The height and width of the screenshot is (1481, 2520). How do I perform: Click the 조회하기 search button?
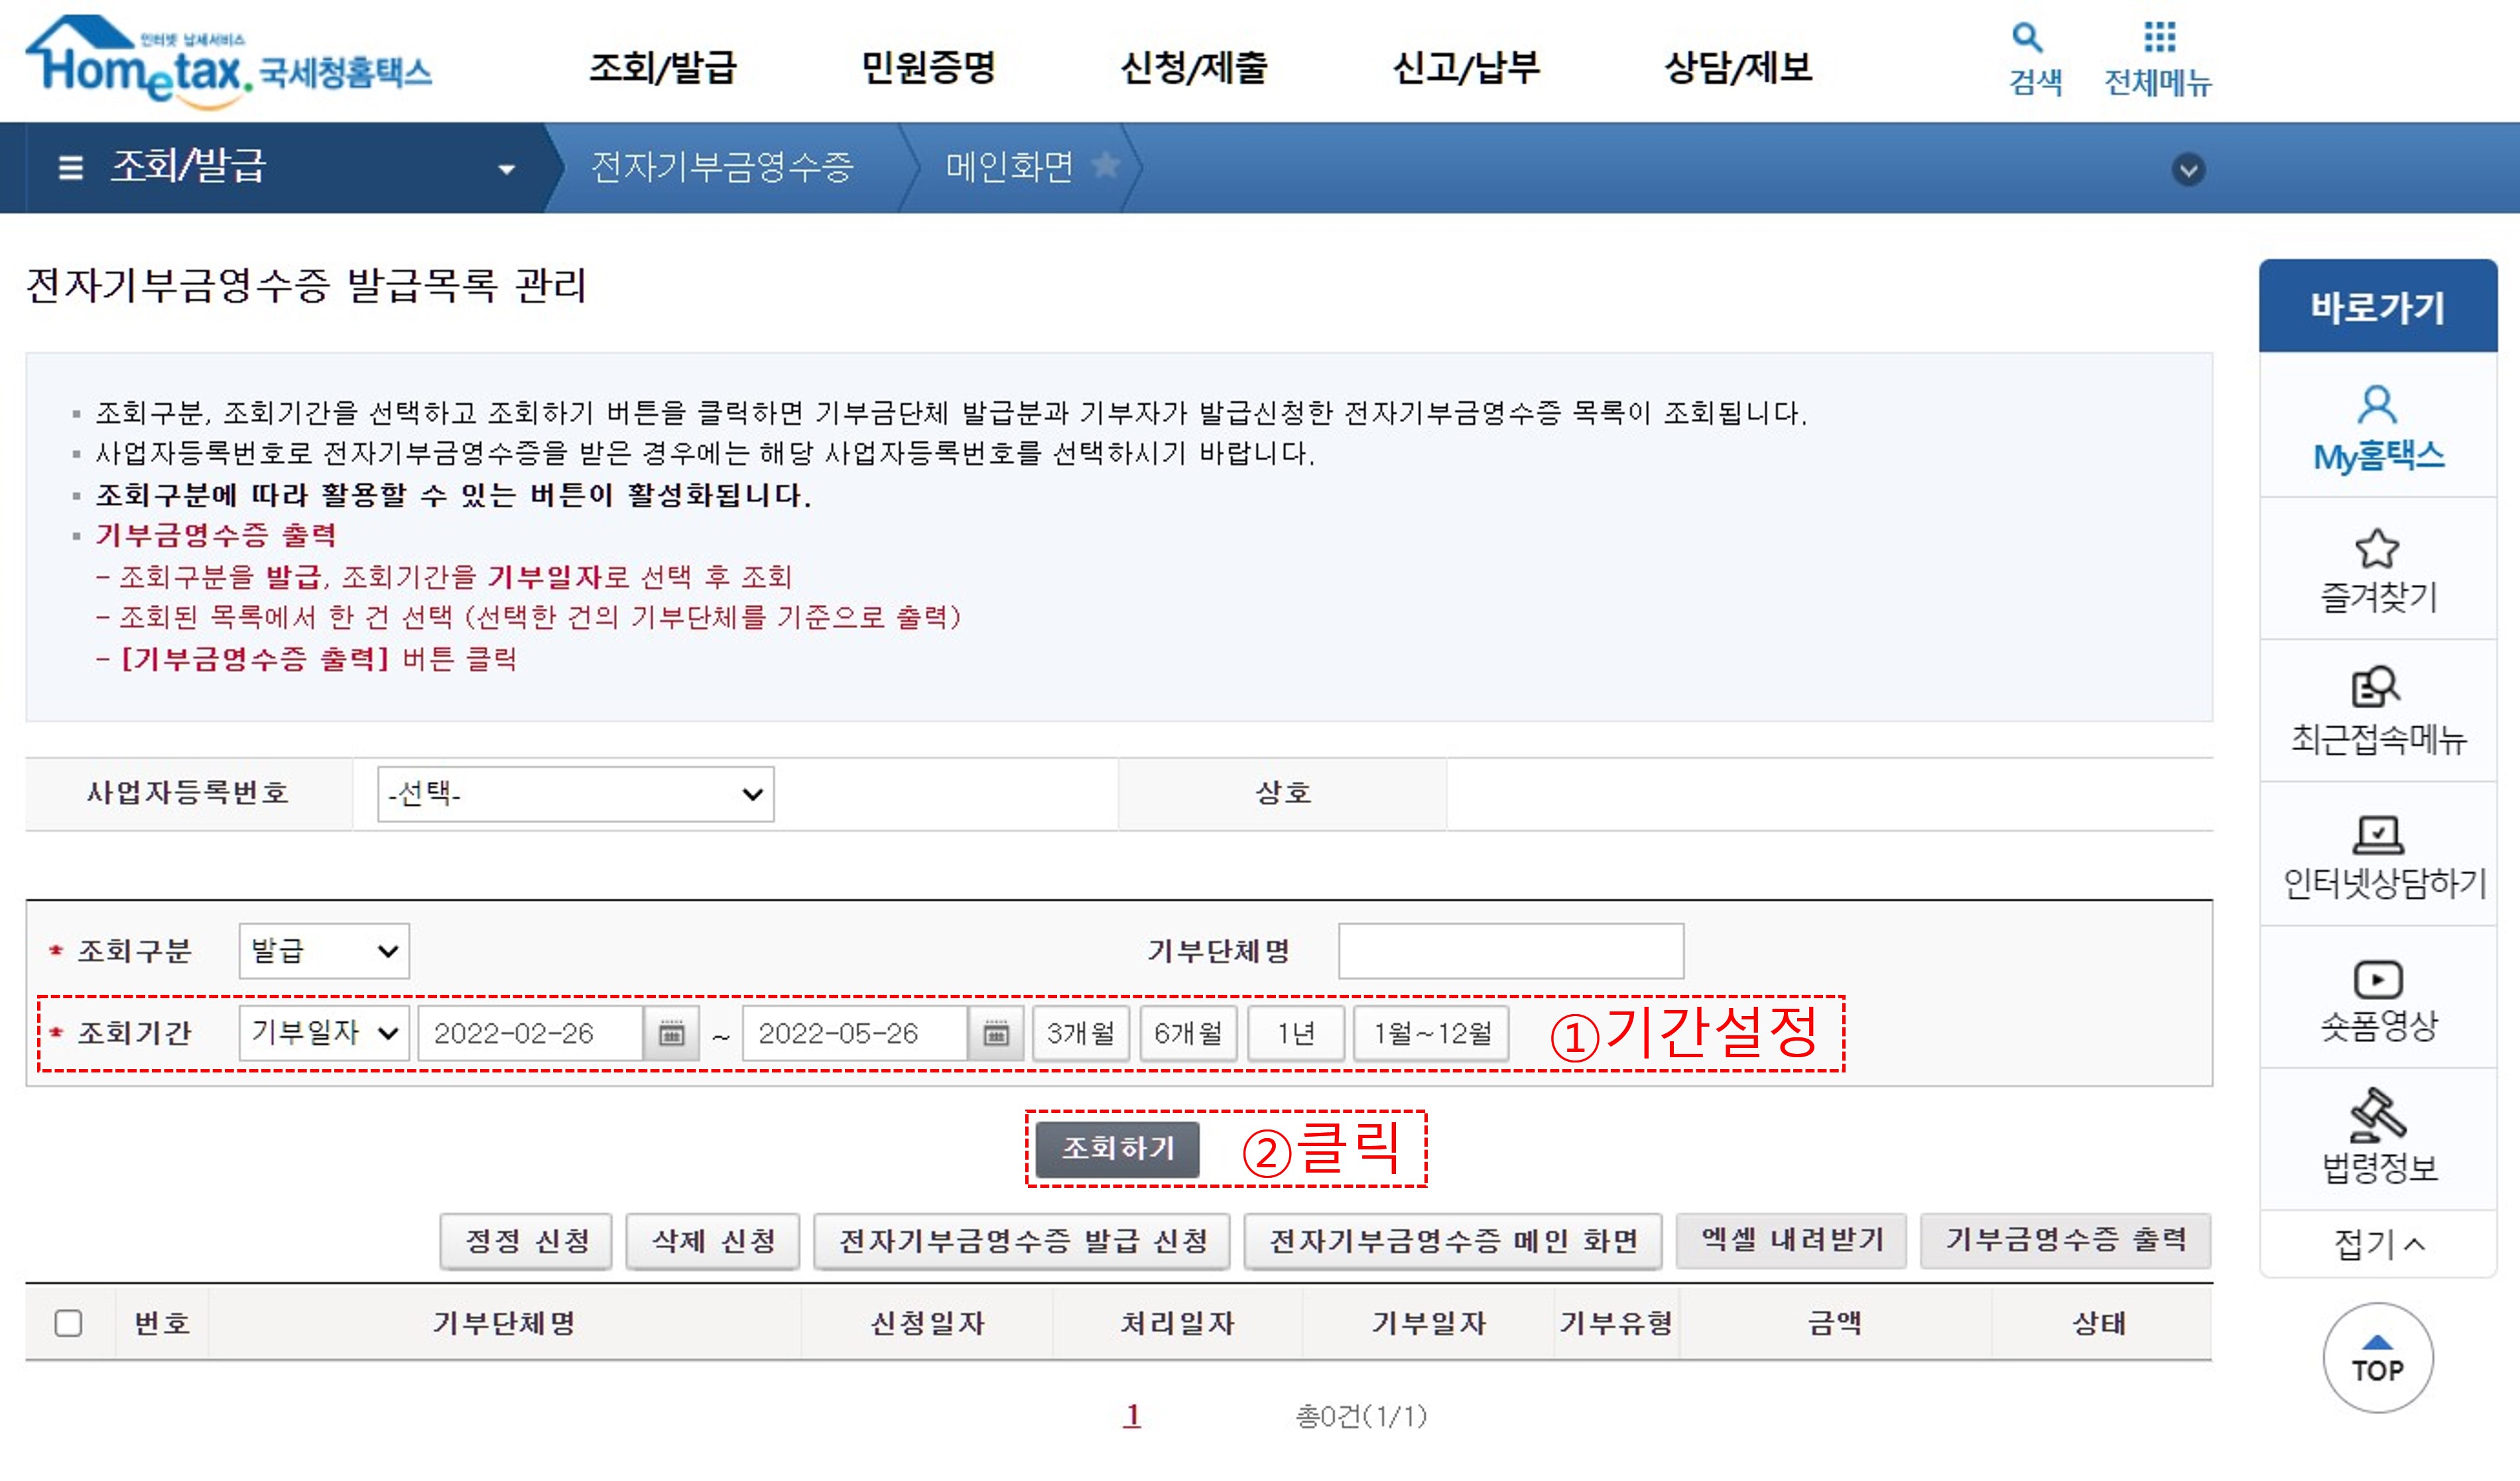(1117, 1148)
